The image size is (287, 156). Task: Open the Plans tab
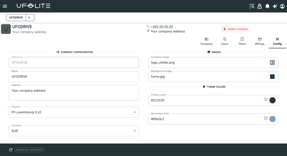242,41
